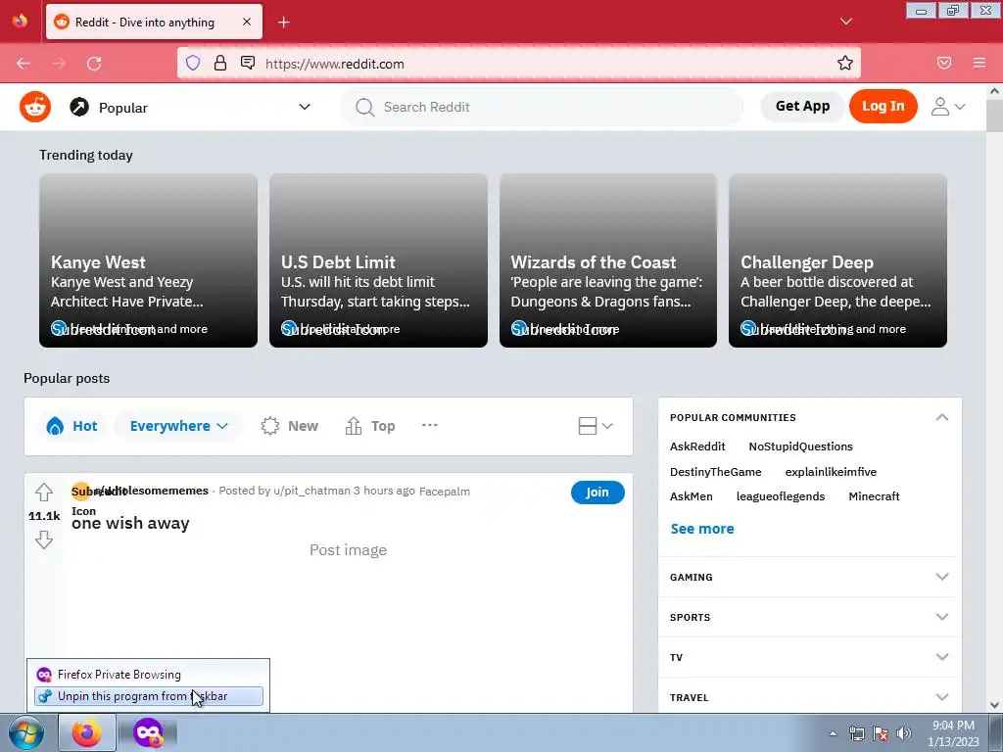Focus the Search Reddit field
This screenshot has width=1003, height=752.
[x=542, y=107]
